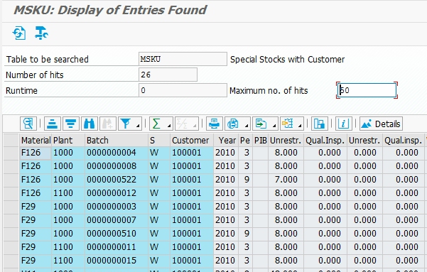Click the Table to be searched field
The image size is (427, 272).
[x=183, y=59]
